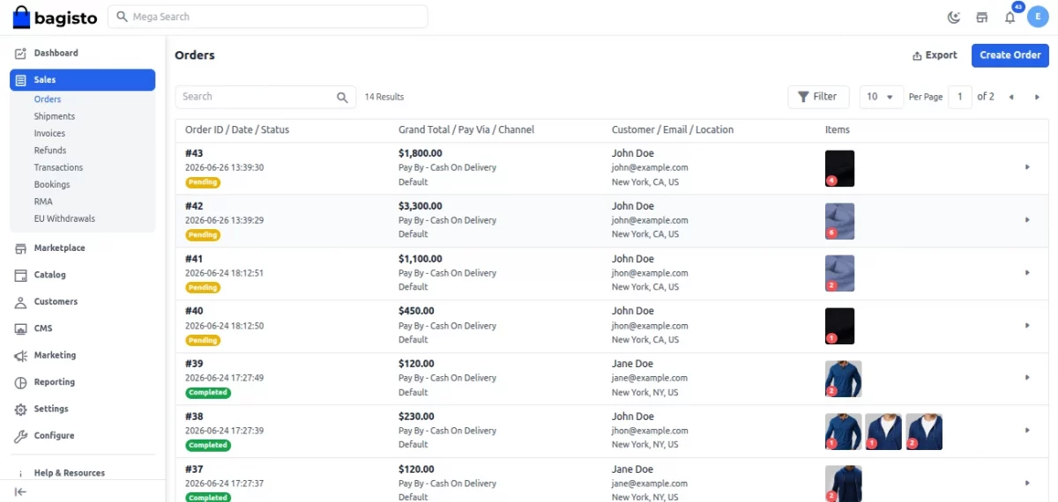Go to next page arrow

coord(1037,97)
